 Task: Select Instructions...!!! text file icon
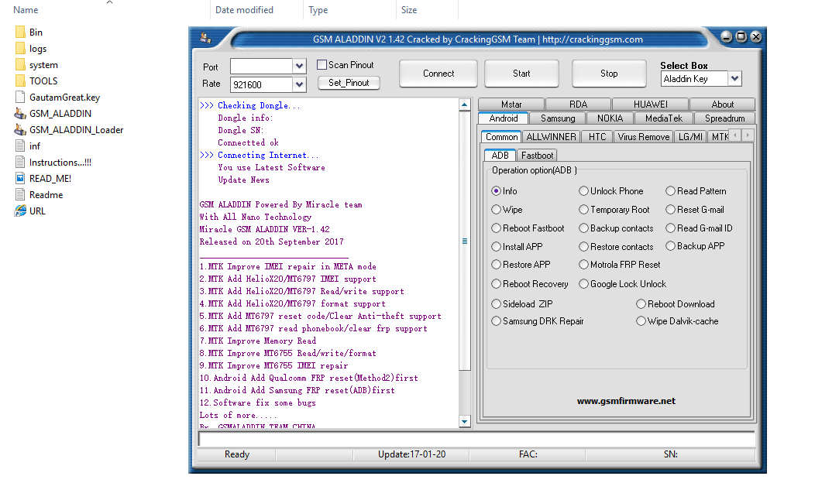tap(20, 162)
